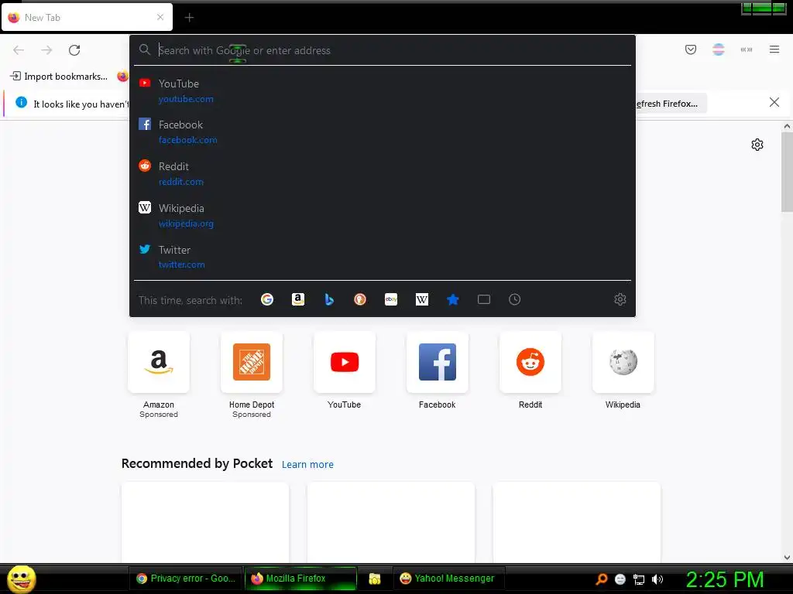
Task: Click scrollbar down arrow at bottom
Action: point(787,558)
